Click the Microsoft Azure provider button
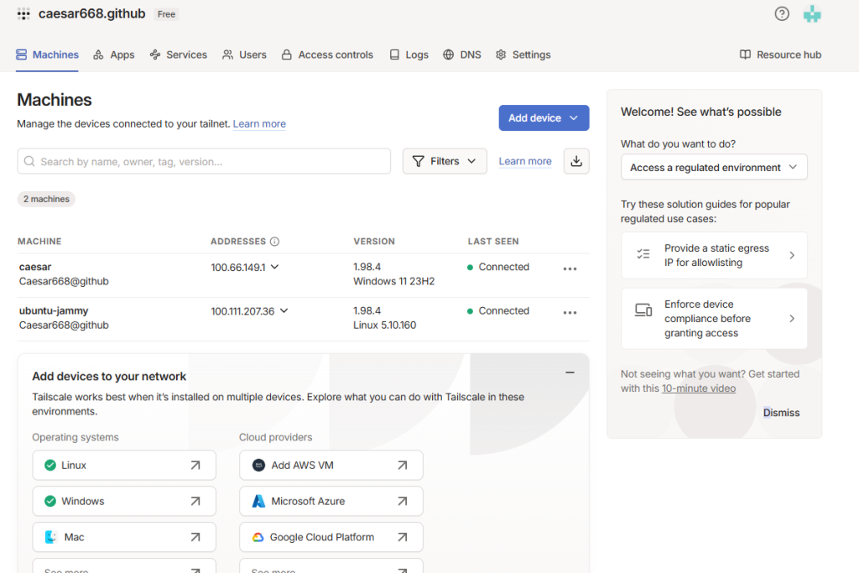This screenshot has height=573, width=859. pos(331,501)
